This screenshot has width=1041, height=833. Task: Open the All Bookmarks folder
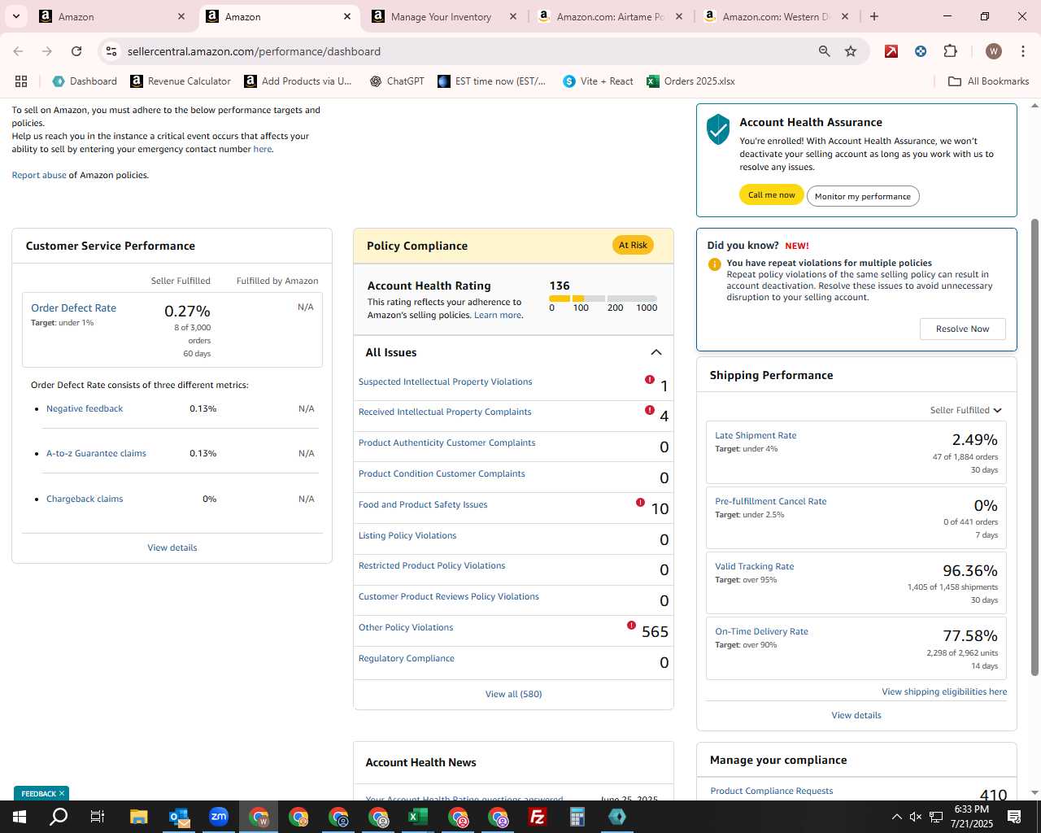tap(989, 81)
